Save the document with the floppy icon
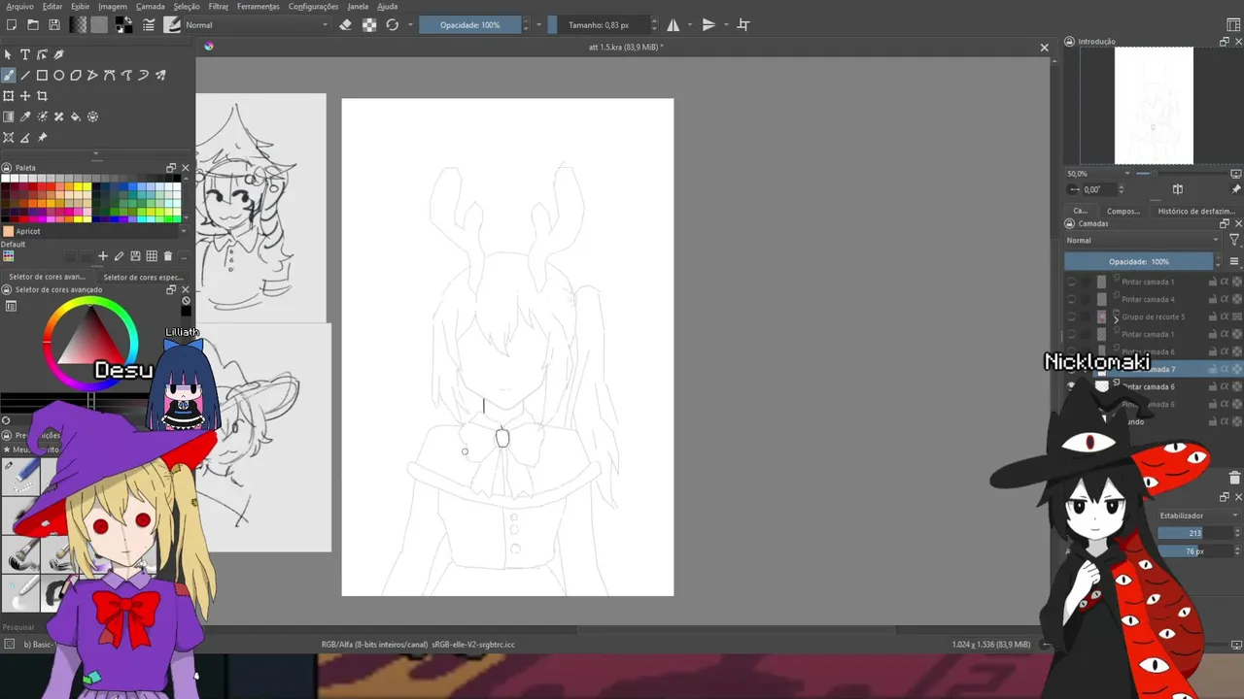1244x699 pixels. (54, 25)
